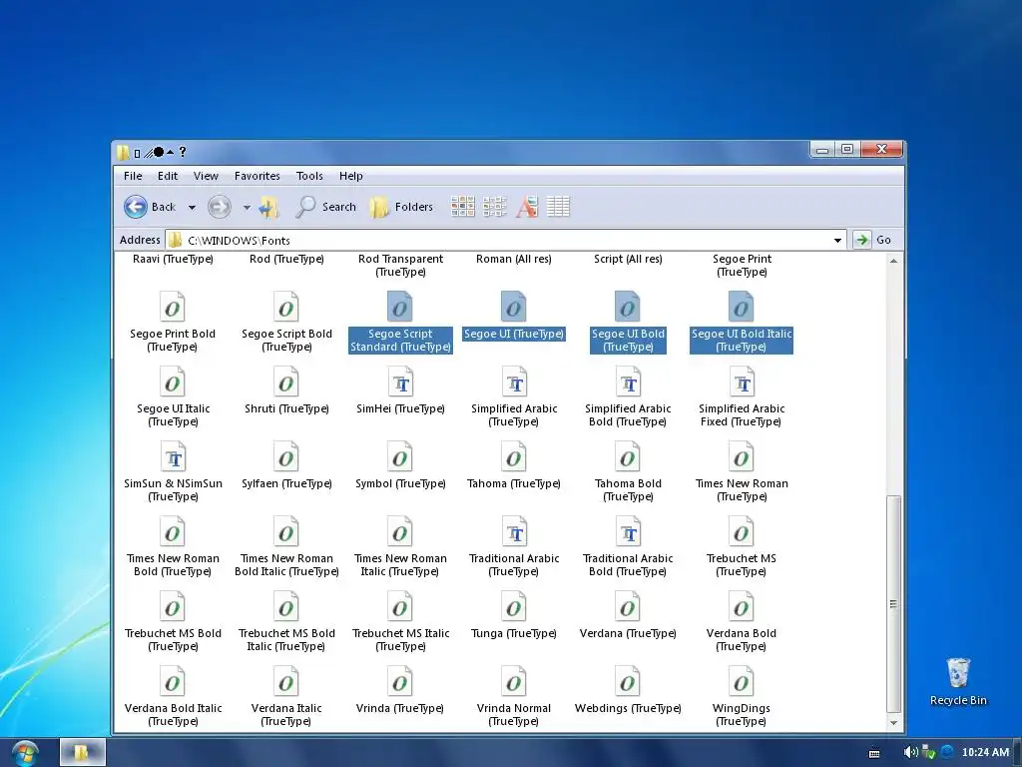Screen dimensions: 1022x767
Task: Click the Fonts folder taskbar button
Action: (x=82, y=753)
